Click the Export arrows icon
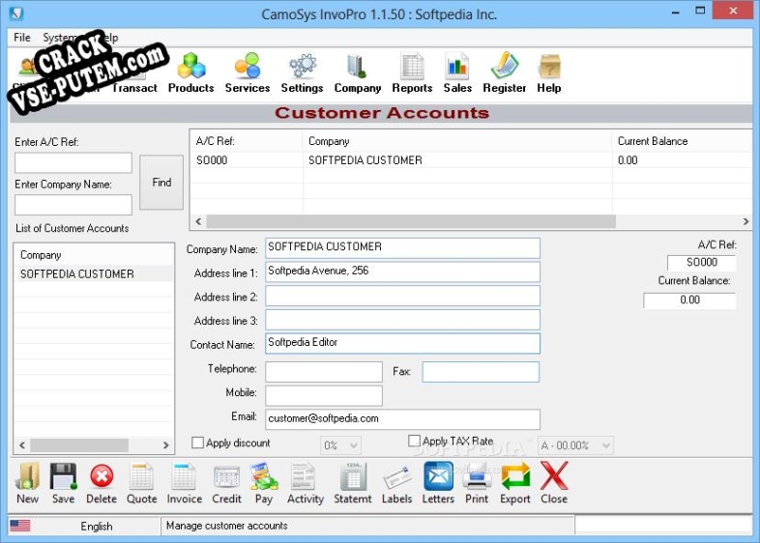 [x=515, y=483]
